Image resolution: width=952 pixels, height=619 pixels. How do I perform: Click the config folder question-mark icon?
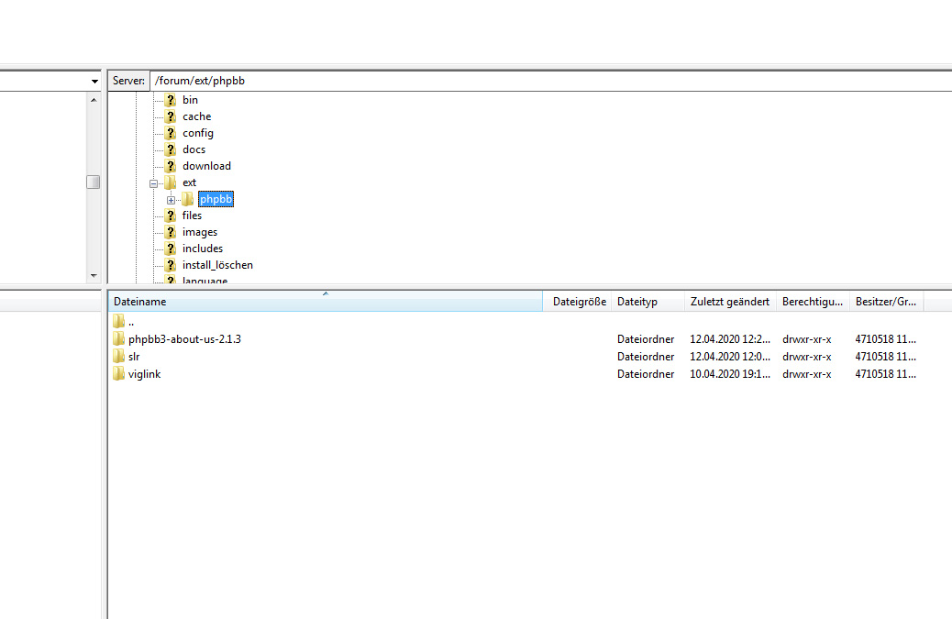tap(171, 133)
